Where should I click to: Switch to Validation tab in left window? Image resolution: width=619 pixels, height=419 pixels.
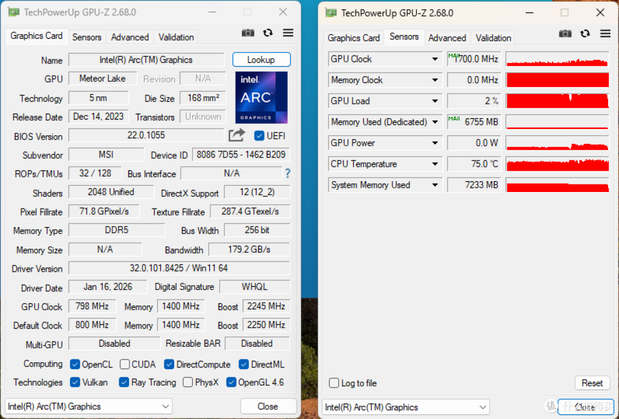click(176, 37)
